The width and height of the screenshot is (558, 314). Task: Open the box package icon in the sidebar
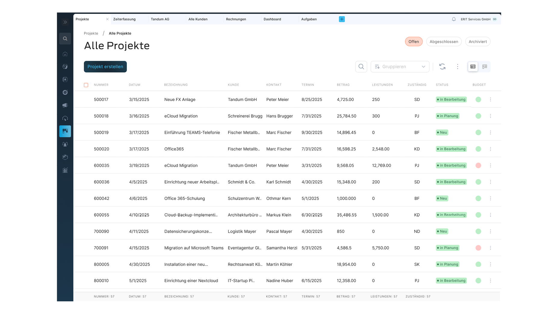[x=65, y=157]
